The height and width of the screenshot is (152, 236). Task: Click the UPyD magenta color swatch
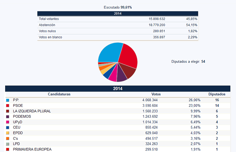pyautogui.click(x=7, y=122)
